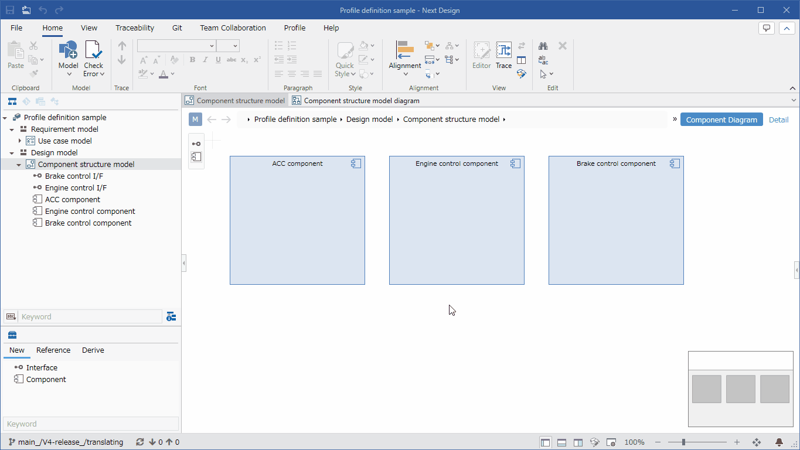The height and width of the screenshot is (450, 800).
Task: Click the feedback speech bubble icon
Action: [x=767, y=28]
